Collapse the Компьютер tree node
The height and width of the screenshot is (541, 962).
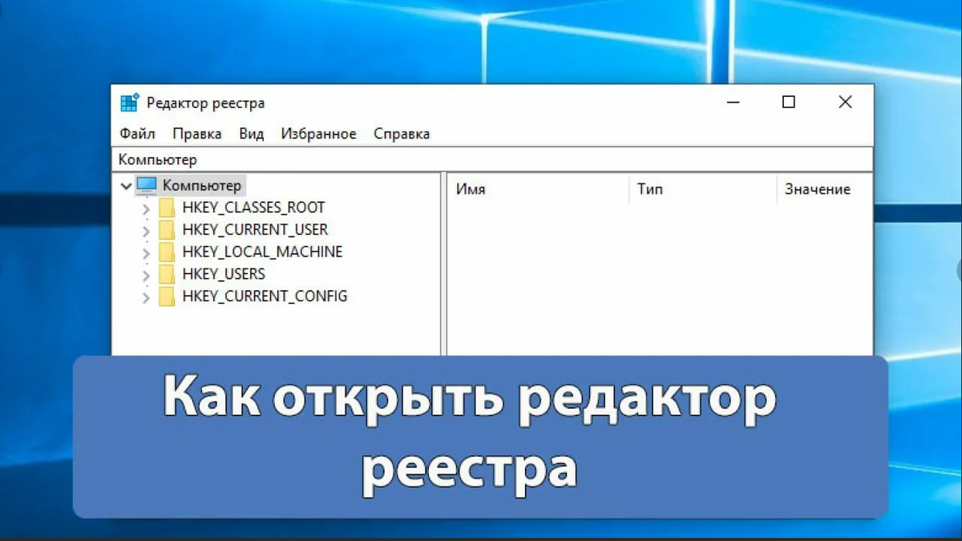pyautogui.click(x=126, y=186)
